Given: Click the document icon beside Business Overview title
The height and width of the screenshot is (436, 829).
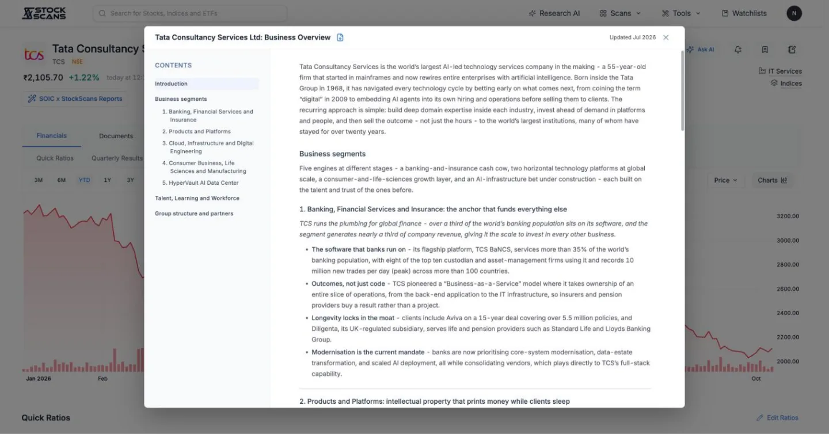Looking at the screenshot, I should pyautogui.click(x=340, y=37).
